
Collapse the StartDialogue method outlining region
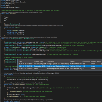[0, 84]
